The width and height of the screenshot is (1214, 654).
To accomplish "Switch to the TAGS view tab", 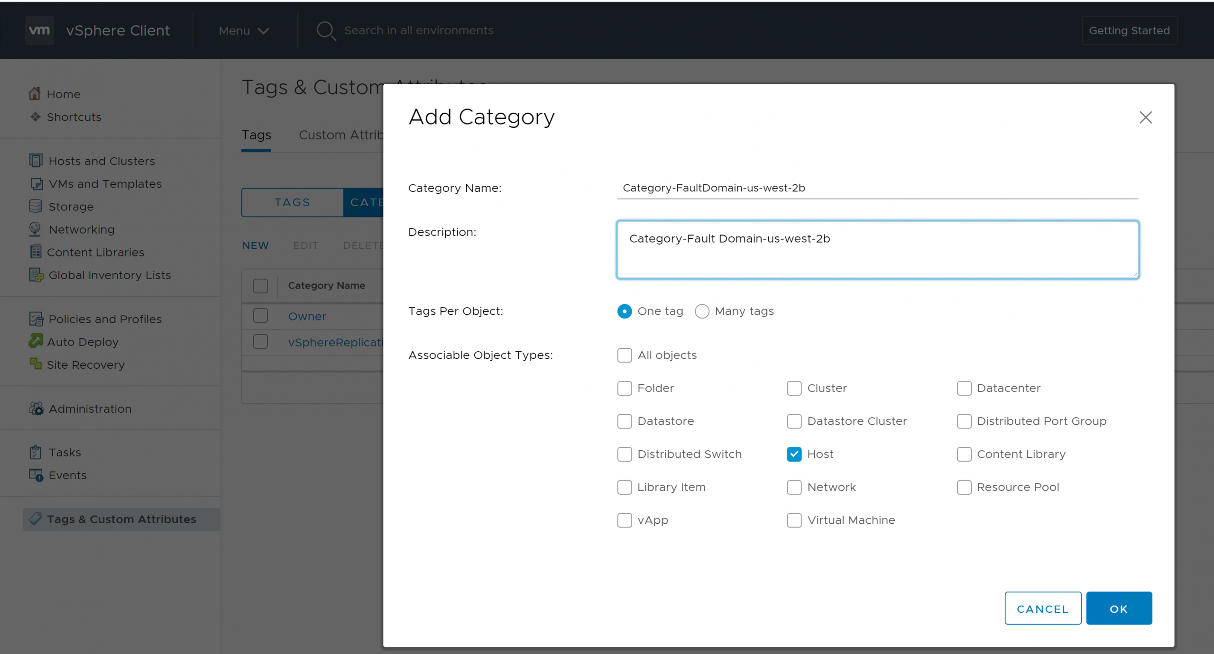I will click(292, 202).
